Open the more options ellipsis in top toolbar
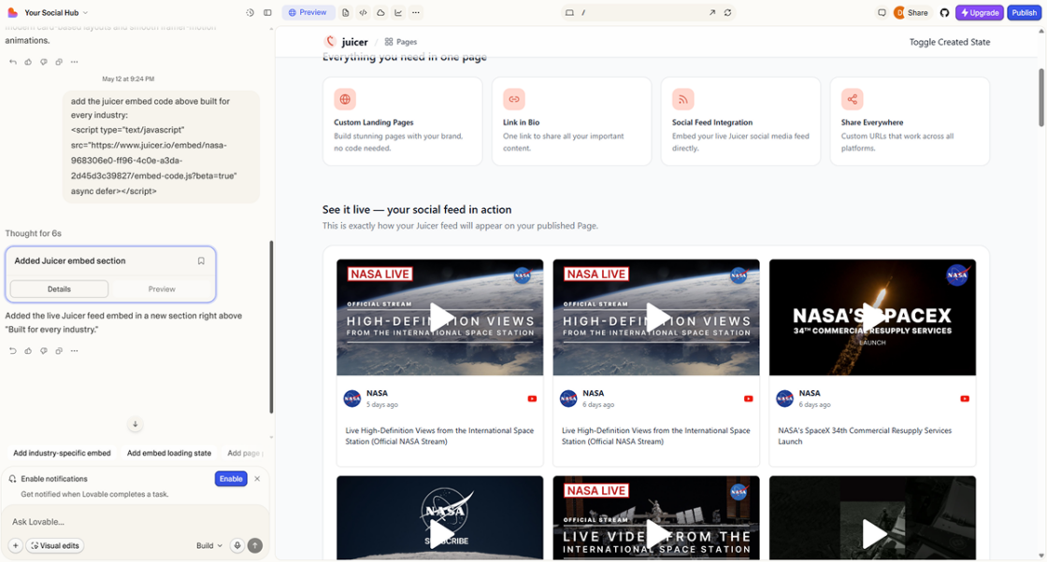The image size is (1047, 562). pyautogui.click(x=416, y=13)
